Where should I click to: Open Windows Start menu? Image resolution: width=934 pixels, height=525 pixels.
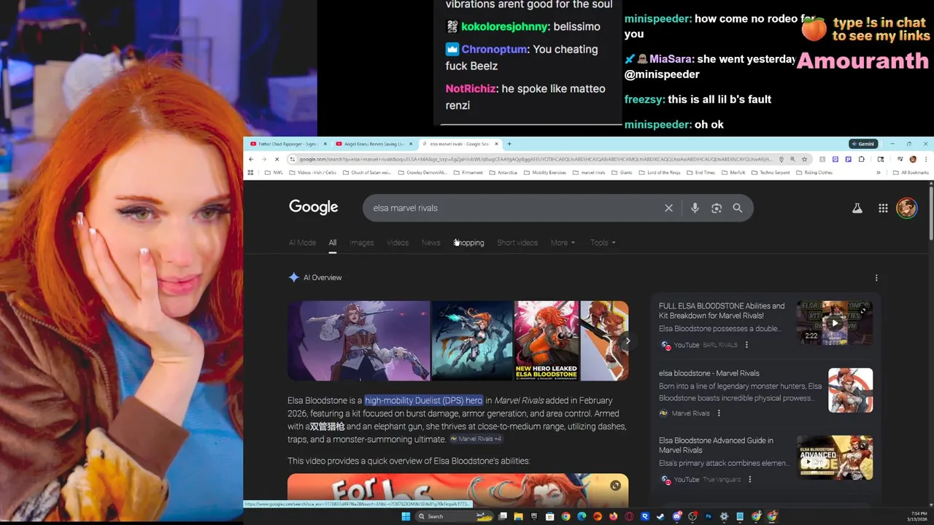point(406,516)
